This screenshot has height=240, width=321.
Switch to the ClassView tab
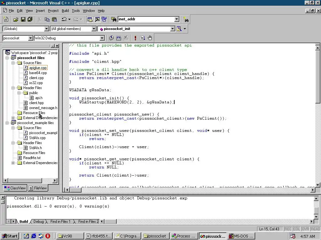click(x=15, y=188)
